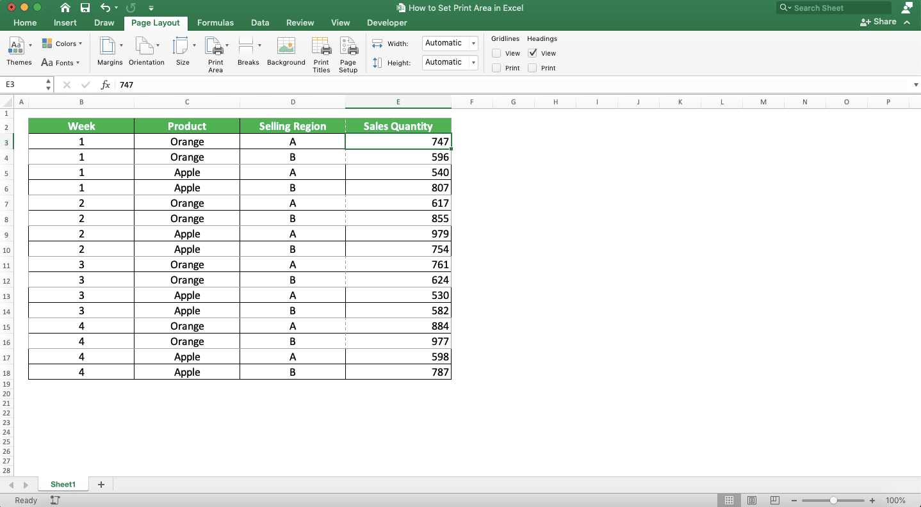This screenshot has width=921, height=507.
Task: Open the account profile icon
Action: [x=906, y=8]
